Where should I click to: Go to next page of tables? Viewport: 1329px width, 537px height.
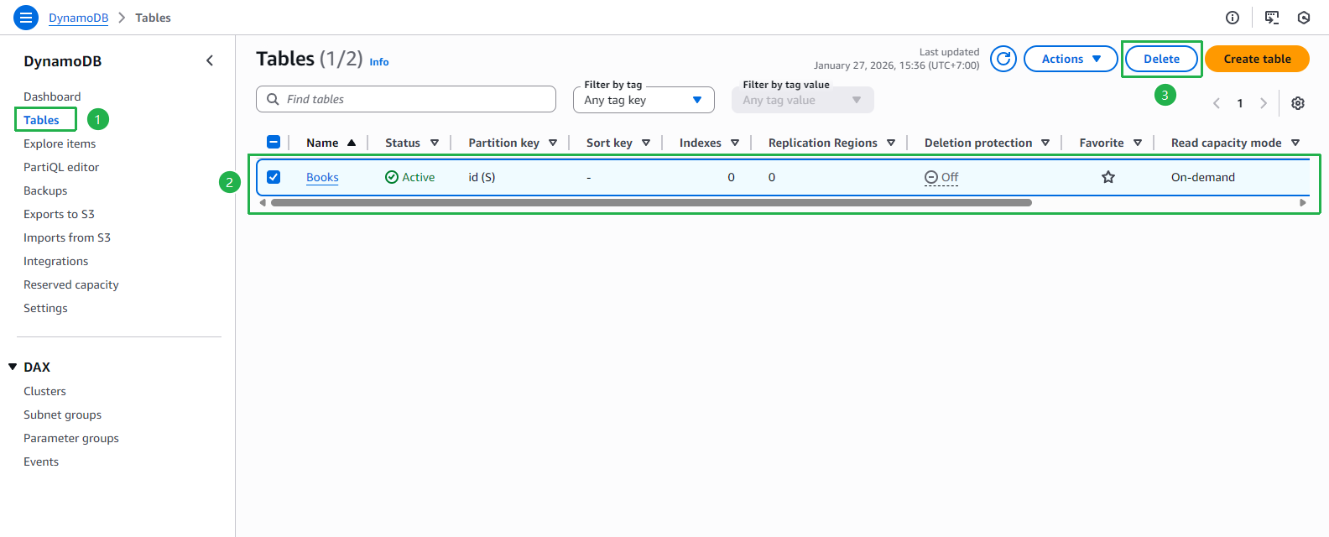pyautogui.click(x=1264, y=103)
